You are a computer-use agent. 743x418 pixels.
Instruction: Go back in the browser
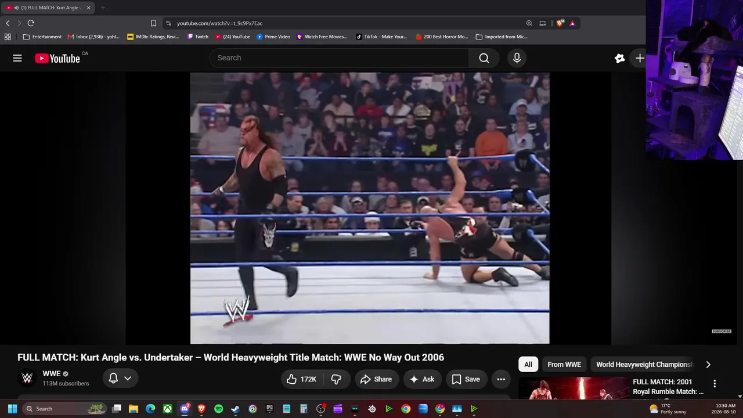(x=8, y=23)
